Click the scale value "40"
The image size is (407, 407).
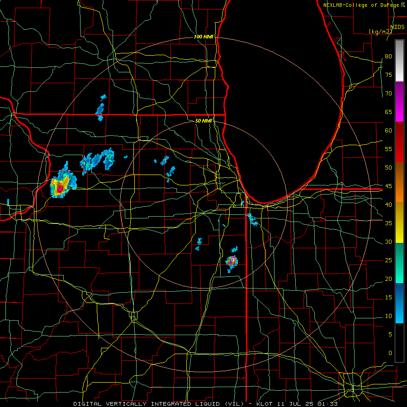(x=388, y=204)
